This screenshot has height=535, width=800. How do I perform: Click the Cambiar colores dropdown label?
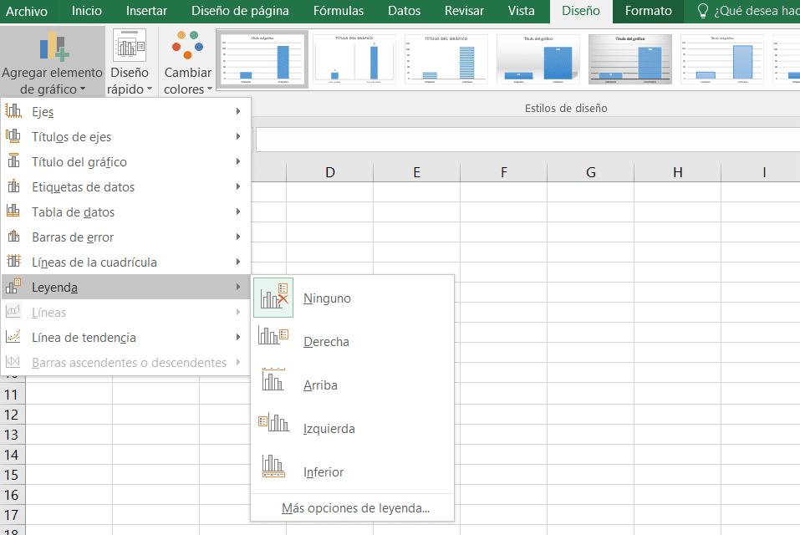coord(188,81)
